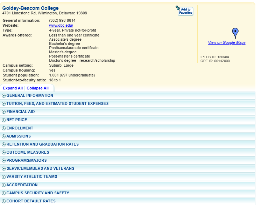Image resolution: width=261 pixels, height=208 pixels.
Task: Expand the General Information section
Action: coord(127,95)
